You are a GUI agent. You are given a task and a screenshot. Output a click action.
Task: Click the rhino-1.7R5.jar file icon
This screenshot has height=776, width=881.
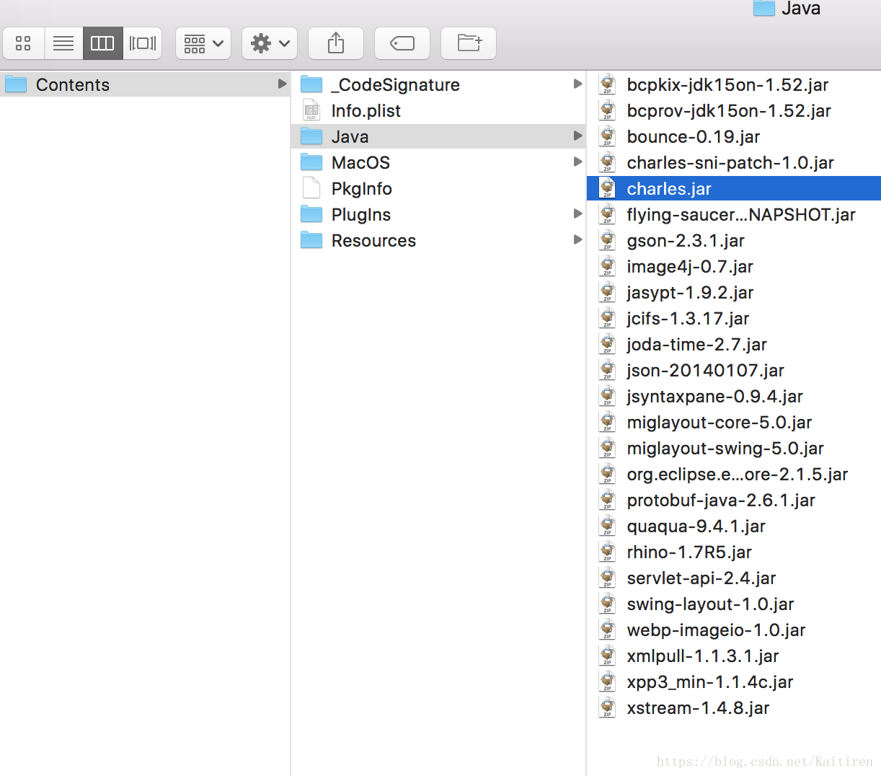click(608, 552)
